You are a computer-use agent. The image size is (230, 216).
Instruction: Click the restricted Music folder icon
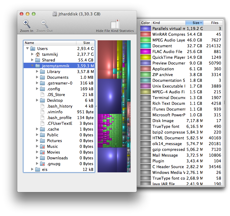(42, 147)
